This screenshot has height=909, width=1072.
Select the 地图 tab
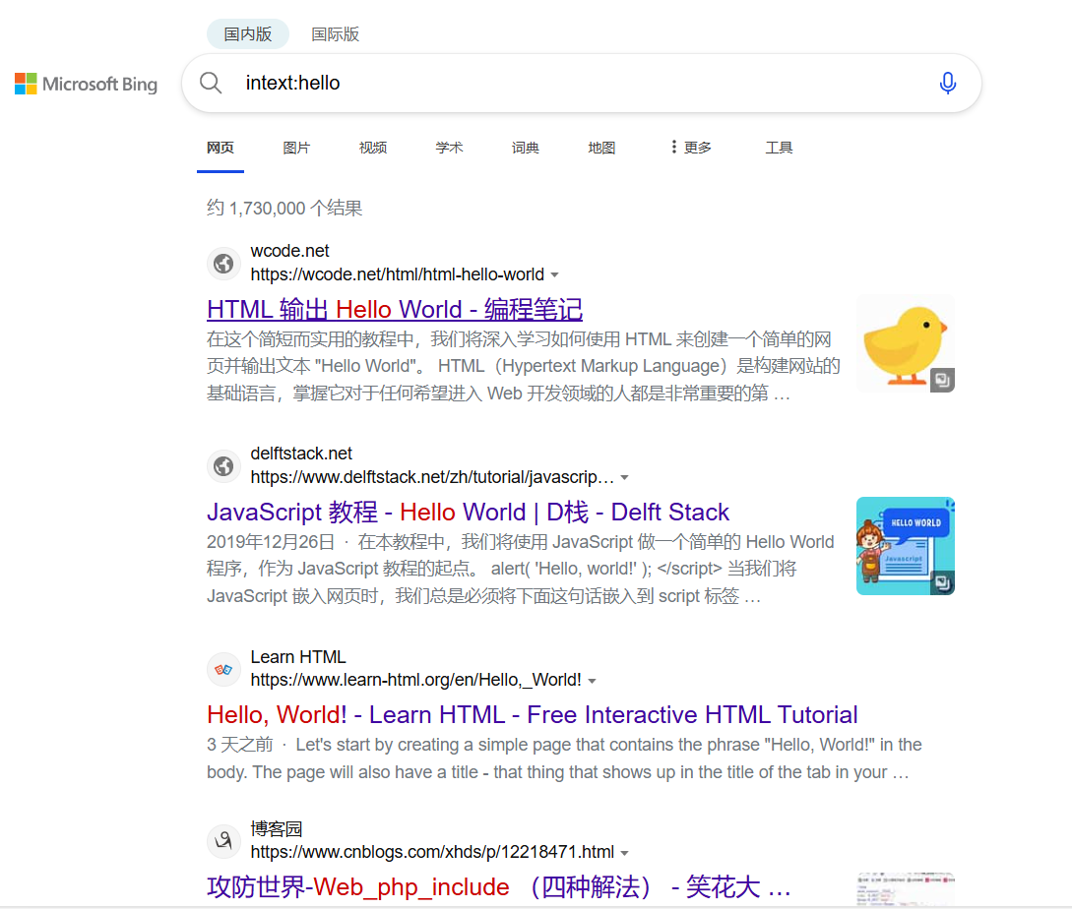click(601, 148)
